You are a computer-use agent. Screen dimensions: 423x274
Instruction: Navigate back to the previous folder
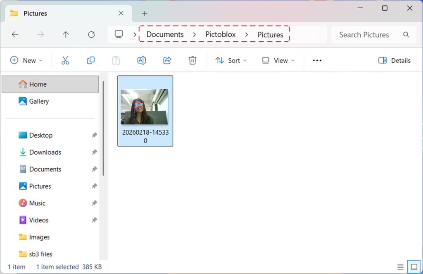click(x=15, y=35)
